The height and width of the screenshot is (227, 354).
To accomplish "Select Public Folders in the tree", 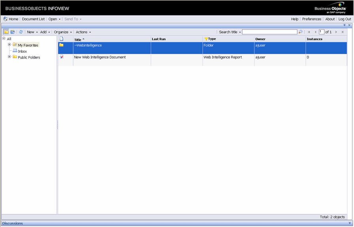I will [x=29, y=57].
